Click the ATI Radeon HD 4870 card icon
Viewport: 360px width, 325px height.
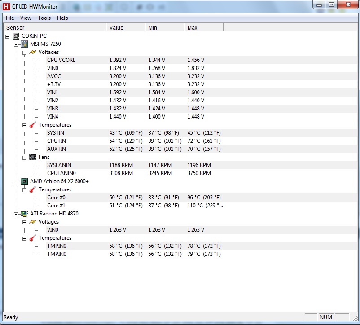pos(24,214)
